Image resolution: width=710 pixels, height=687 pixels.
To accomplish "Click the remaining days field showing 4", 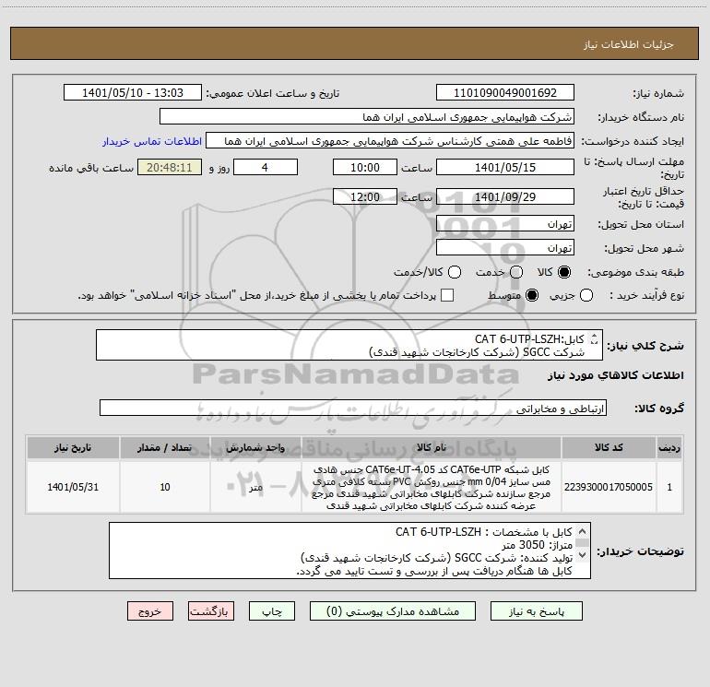I will (x=266, y=167).
